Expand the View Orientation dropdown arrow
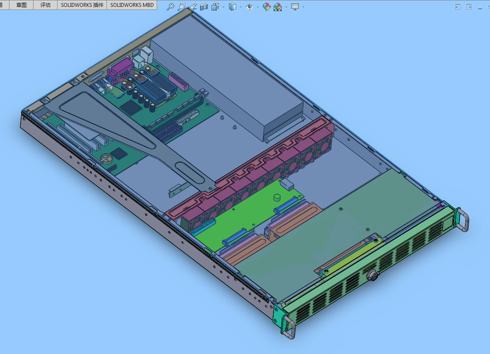 [223, 7]
